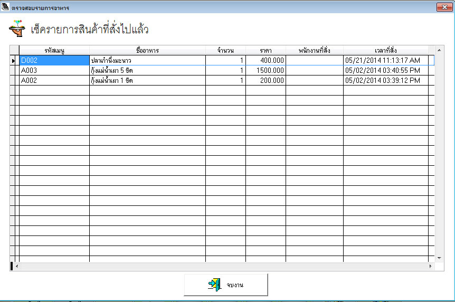The width and height of the screenshot is (455, 302).
Task: Click the 05/21/2014 11:13:17 AM time cell
Action: pos(386,60)
